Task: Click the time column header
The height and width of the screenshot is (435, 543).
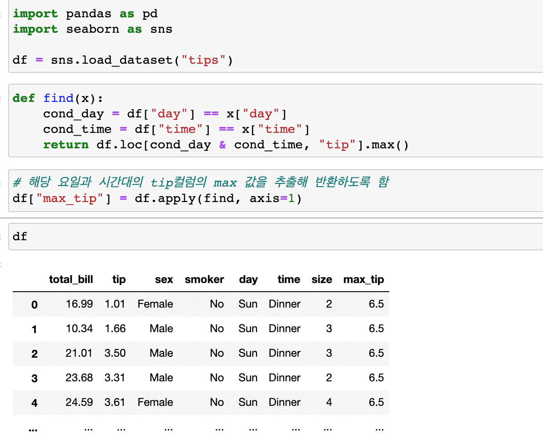Action: 289,279
